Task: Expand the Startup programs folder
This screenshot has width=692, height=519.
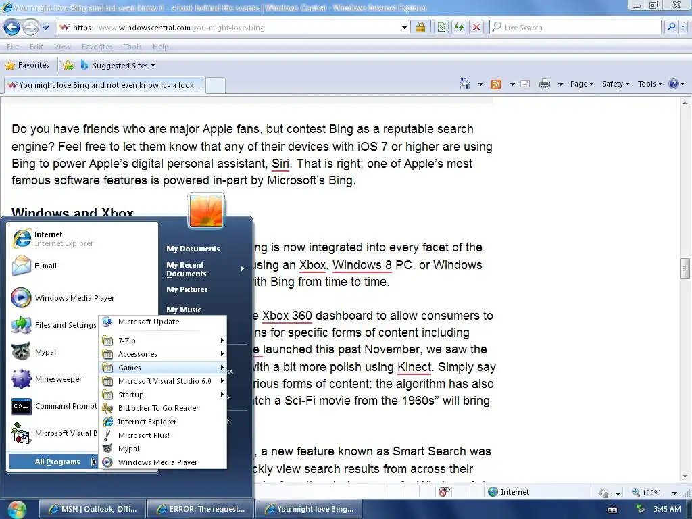Action: point(163,395)
